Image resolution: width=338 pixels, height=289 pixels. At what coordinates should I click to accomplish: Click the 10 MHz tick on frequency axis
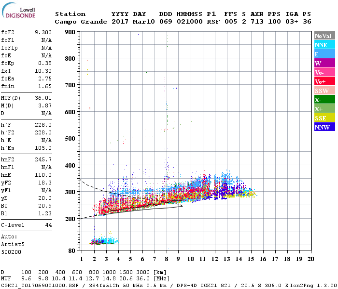point(191,259)
